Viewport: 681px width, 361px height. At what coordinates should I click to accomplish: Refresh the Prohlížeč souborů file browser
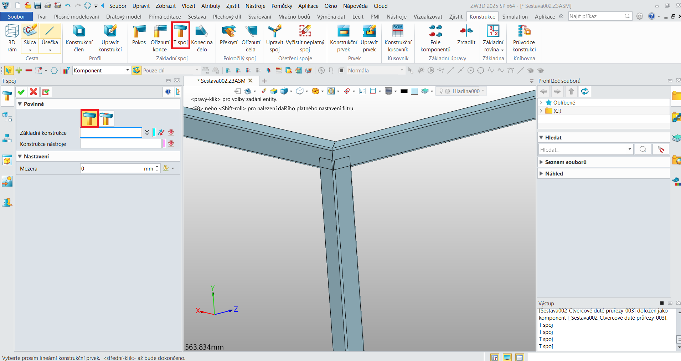tap(585, 91)
